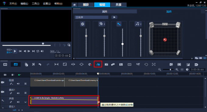Split the clip with the scissors icon
The width and height of the screenshot is (207, 112).
point(64,45)
